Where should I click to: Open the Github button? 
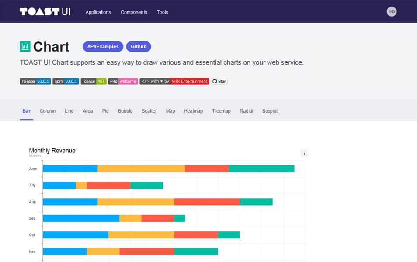tap(139, 46)
